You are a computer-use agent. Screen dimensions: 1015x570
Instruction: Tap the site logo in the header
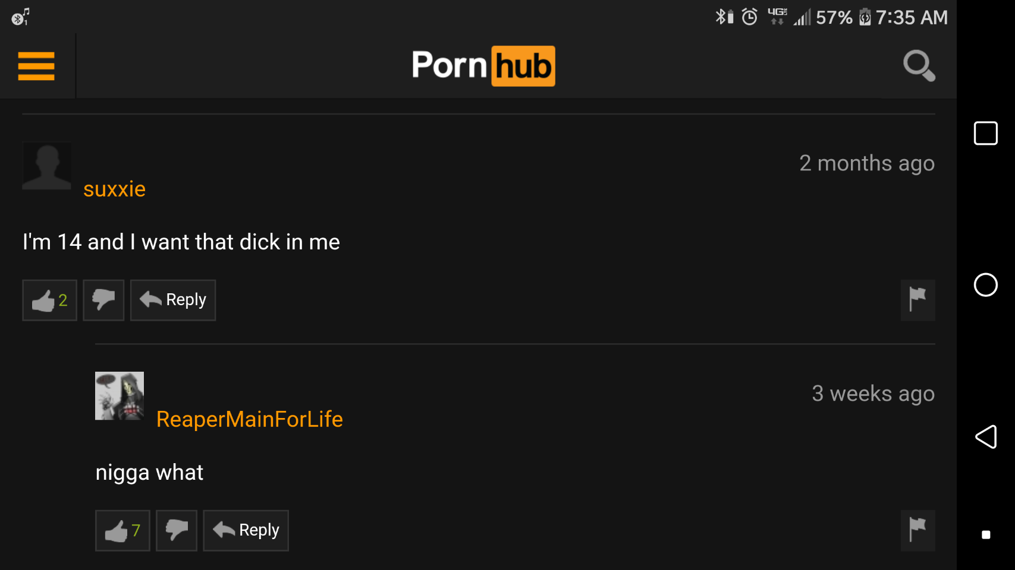pyautogui.click(x=483, y=66)
